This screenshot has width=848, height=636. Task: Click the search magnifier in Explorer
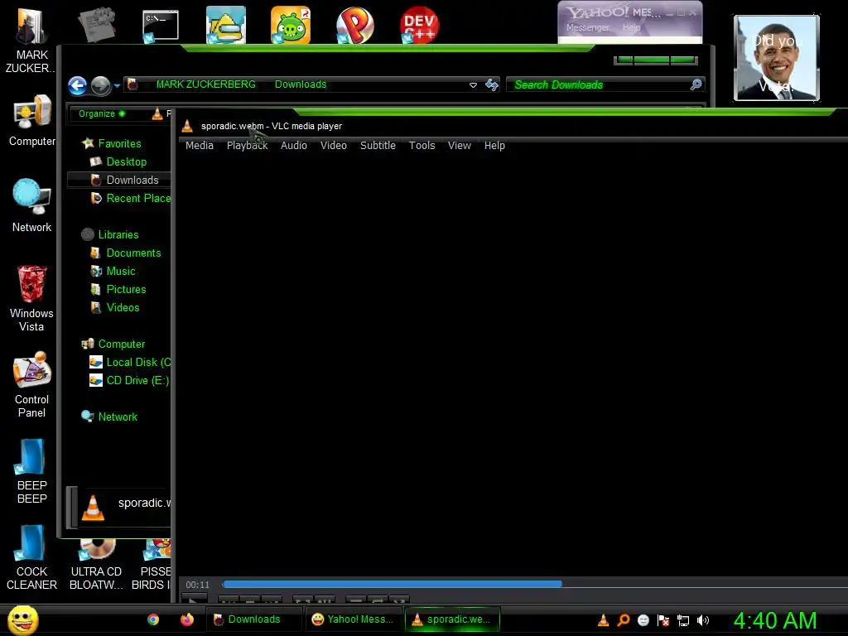click(x=696, y=84)
